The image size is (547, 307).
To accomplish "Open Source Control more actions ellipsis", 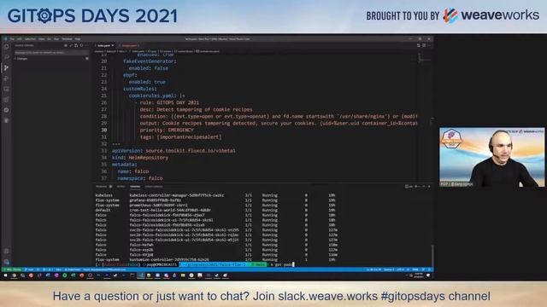I will [86, 45].
